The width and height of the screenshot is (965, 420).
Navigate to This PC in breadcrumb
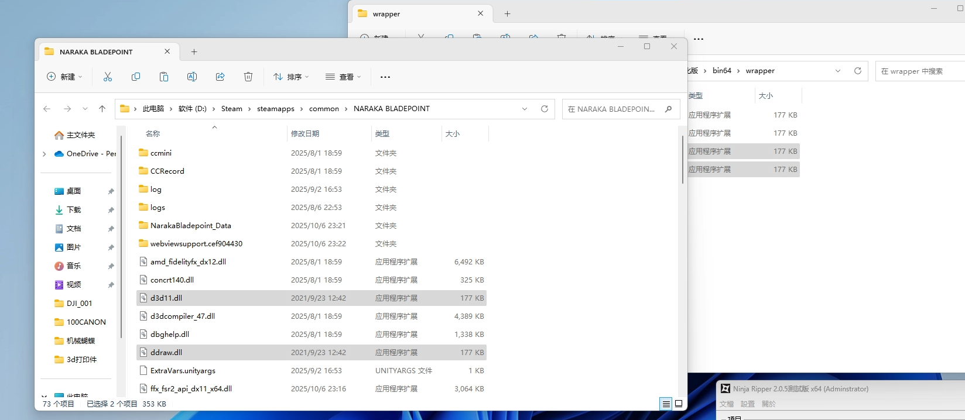point(153,109)
